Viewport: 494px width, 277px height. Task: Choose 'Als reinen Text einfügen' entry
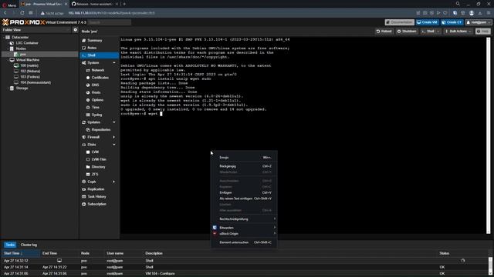click(244, 199)
